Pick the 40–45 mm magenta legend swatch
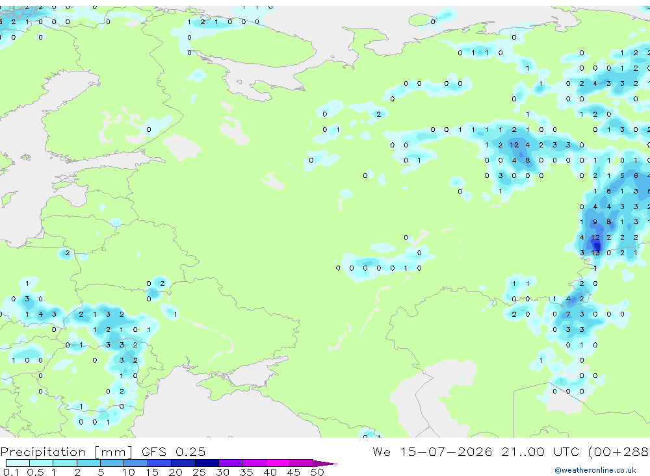The image size is (650, 476). click(278, 463)
